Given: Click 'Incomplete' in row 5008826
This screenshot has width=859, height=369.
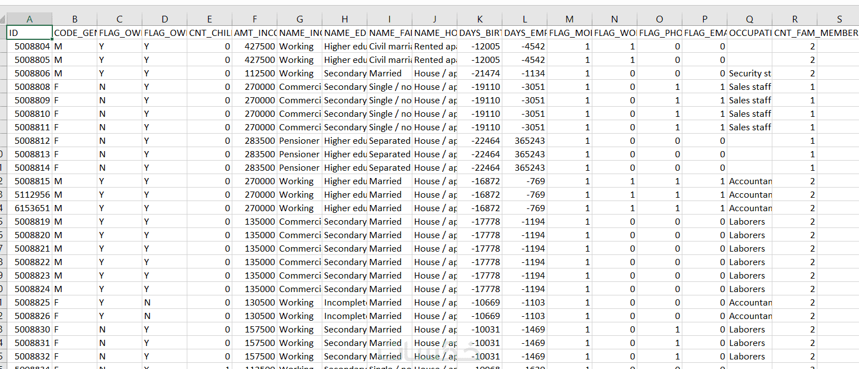Looking at the screenshot, I should [x=345, y=316].
